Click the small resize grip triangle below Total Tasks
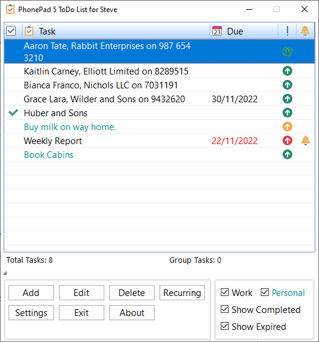This screenshot has height=342, width=319. (5, 273)
